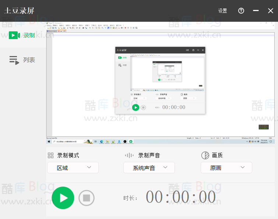Screen dimensions: 278x219
Task: Stop recording with the gray stop button
Action: point(87,198)
